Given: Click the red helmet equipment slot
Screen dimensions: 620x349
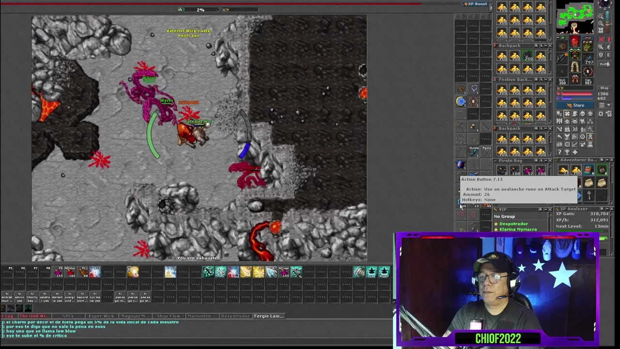Looking at the screenshot, I should tap(575, 42).
